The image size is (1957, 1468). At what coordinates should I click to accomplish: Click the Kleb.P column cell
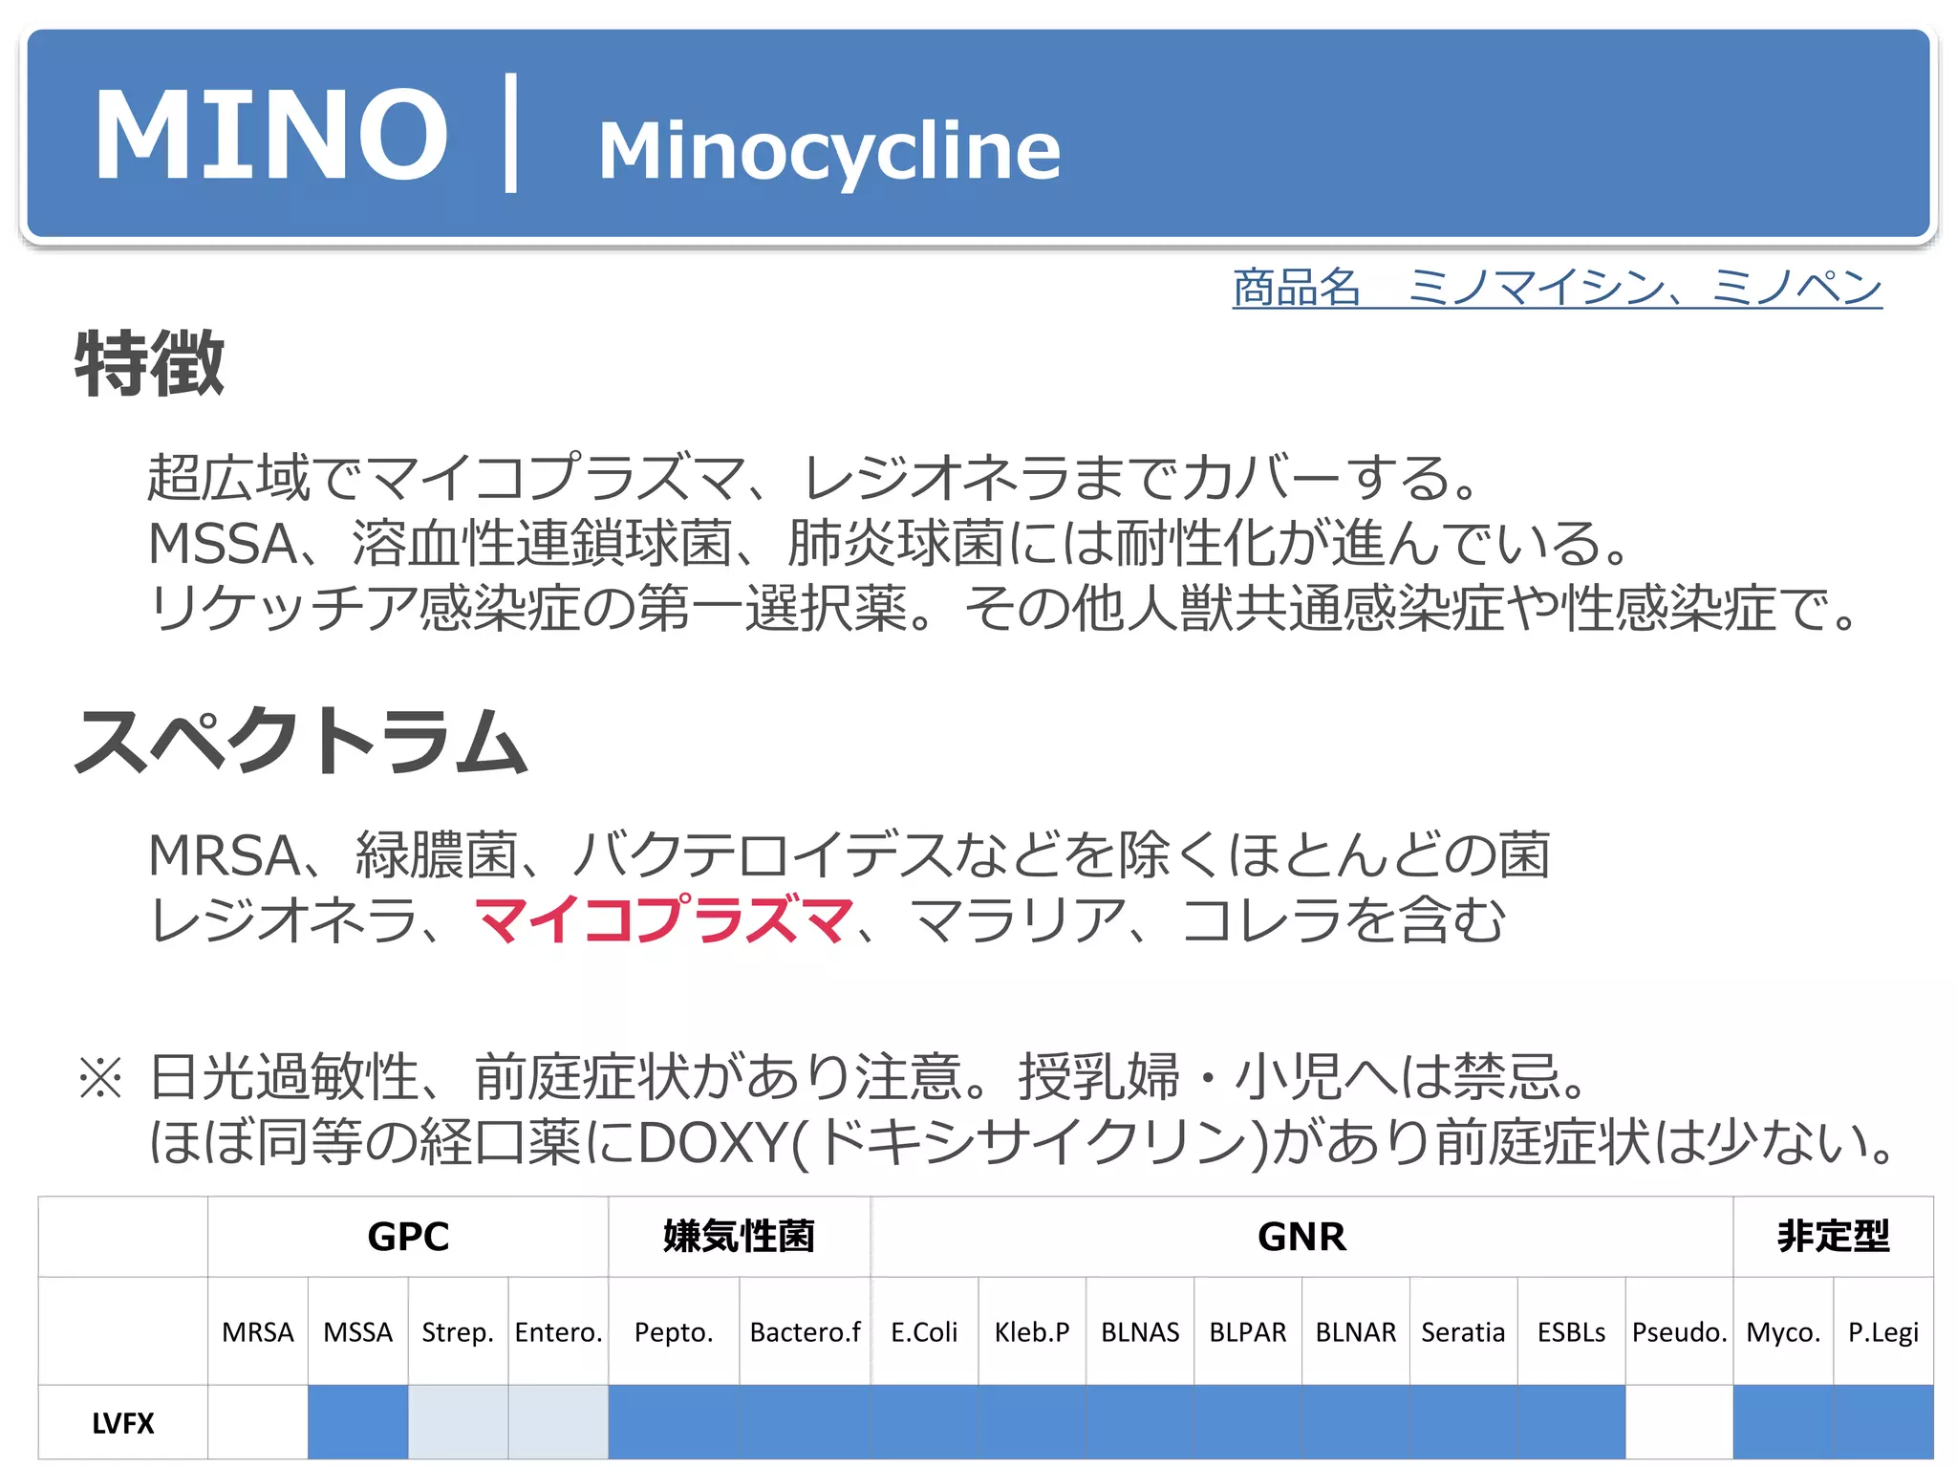(1032, 1331)
